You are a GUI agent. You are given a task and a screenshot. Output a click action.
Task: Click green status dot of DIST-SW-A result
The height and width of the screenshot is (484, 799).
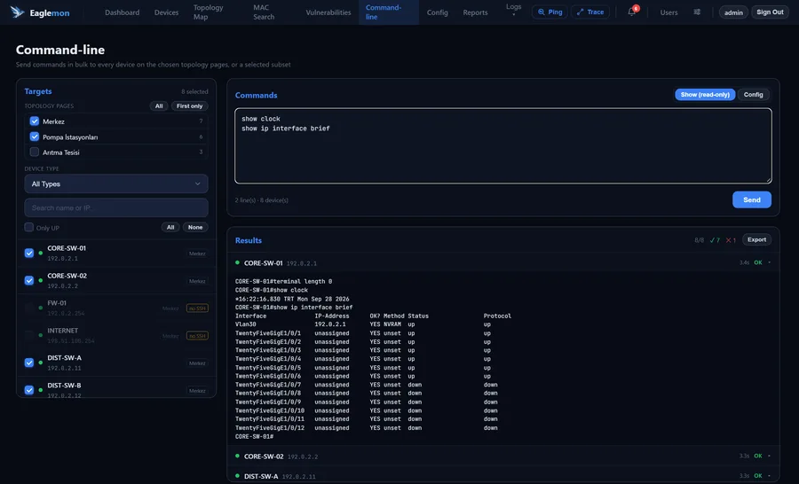tap(237, 476)
